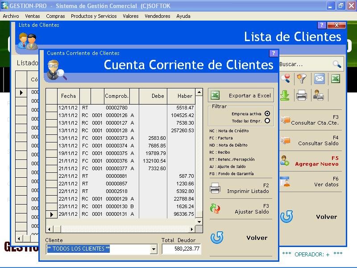Click the Total Deudor amount field
The image size is (357, 268).
182,249
